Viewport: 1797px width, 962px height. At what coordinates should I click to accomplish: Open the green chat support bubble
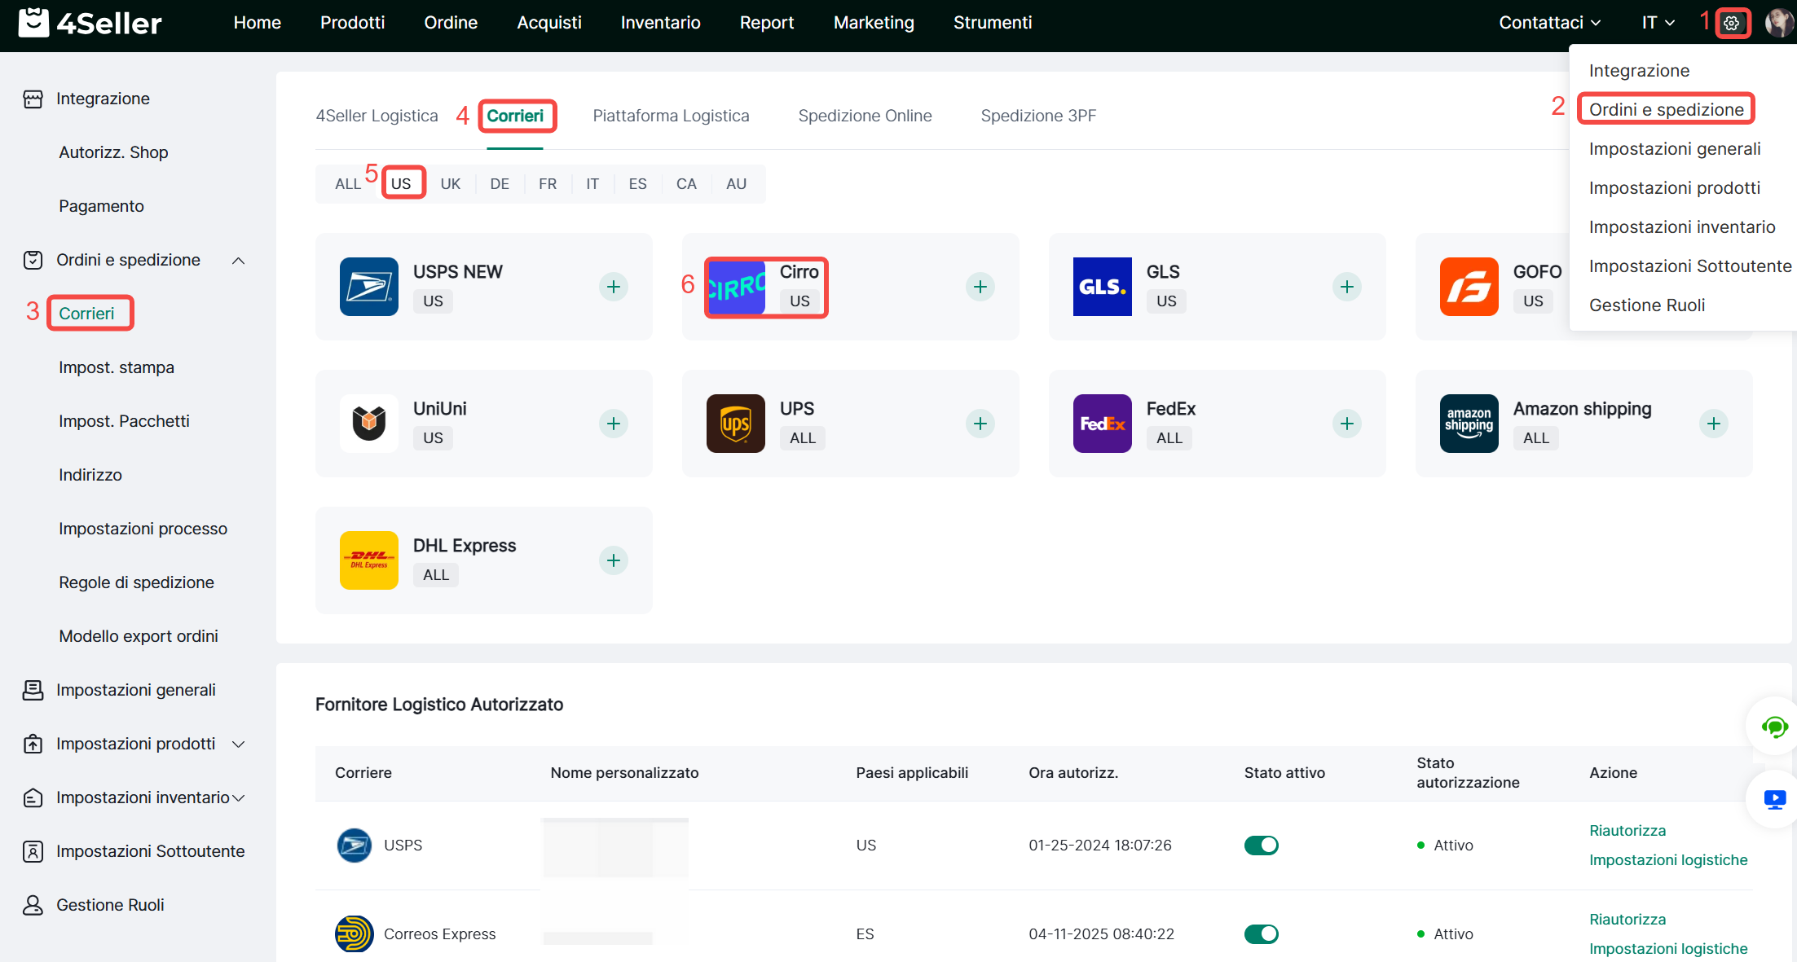click(1774, 727)
